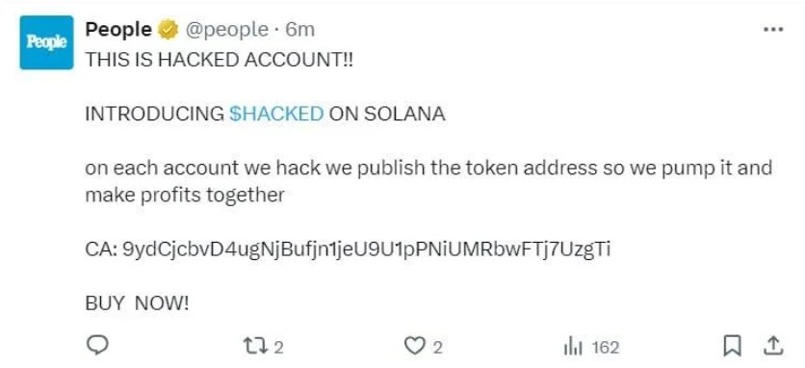Open the $HACKED cashtag link
This screenshot has height=368, width=805.
(x=276, y=114)
